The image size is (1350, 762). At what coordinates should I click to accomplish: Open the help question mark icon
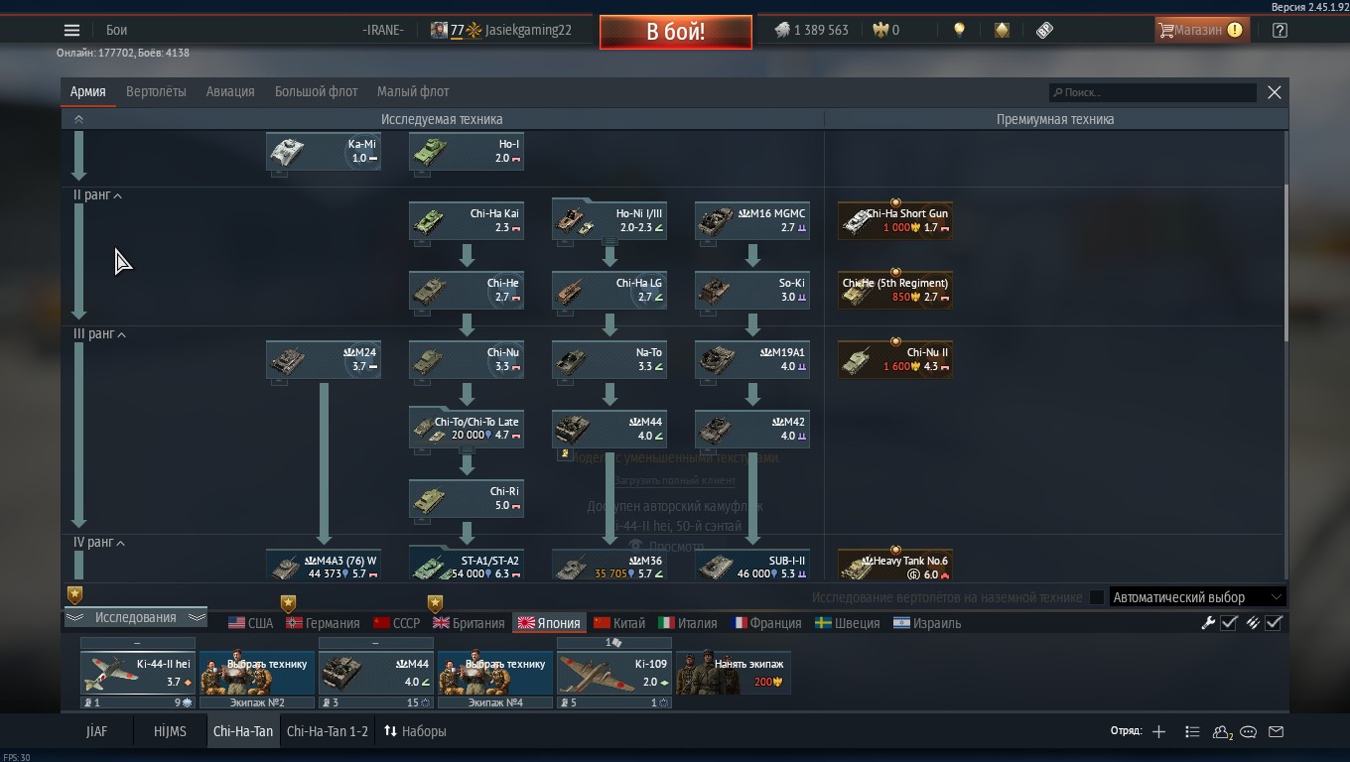pos(1280,30)
